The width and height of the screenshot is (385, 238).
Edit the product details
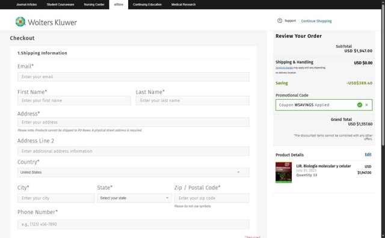(x=368, y=154)
